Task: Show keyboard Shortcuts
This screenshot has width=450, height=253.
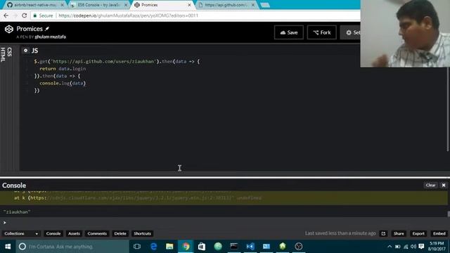Action: (x=142, y=233)
